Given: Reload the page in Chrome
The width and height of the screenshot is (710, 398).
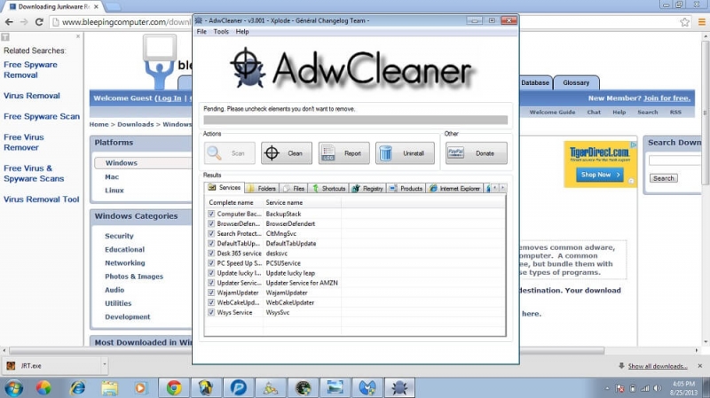Looking at the screenshot, I should pyautogui.click(x=39, y=21).
